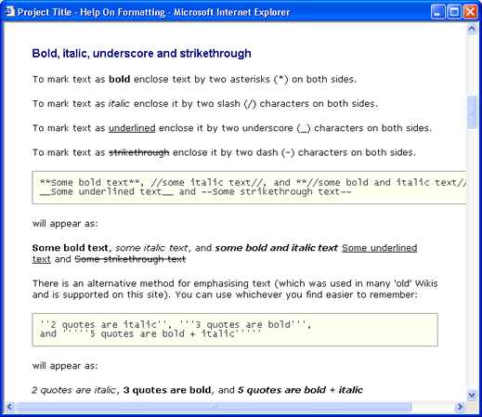Click the horizontal scrollbar thumb
The height and width of the screenshot is (417, 482).
pos(214,407)
